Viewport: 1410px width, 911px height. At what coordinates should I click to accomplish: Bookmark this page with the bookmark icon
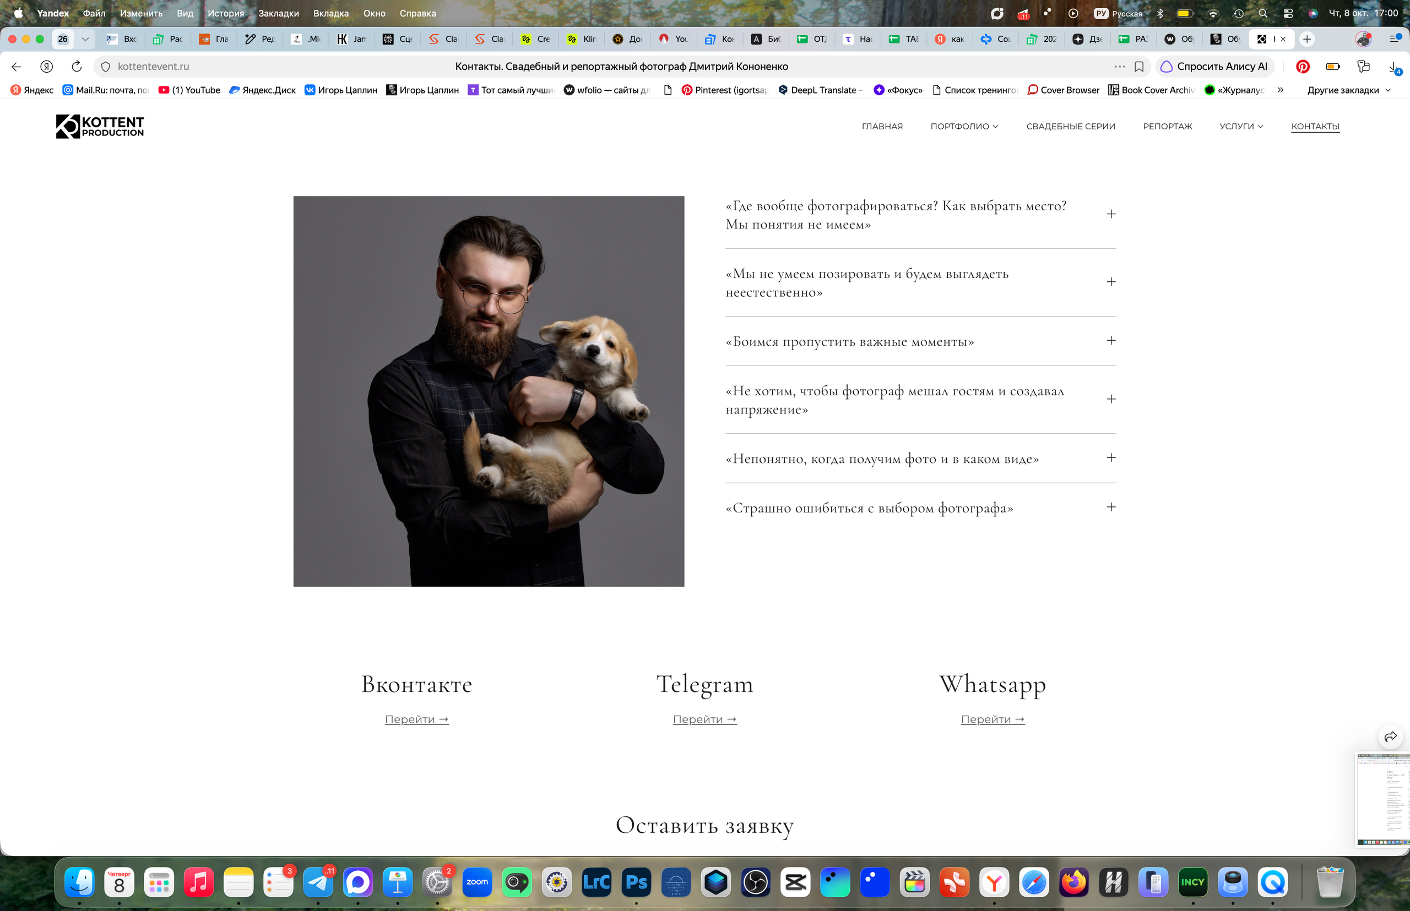tap(1139, 66)
